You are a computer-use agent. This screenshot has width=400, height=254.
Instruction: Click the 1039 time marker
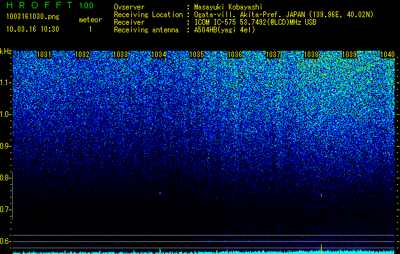(x=350, y=55)
